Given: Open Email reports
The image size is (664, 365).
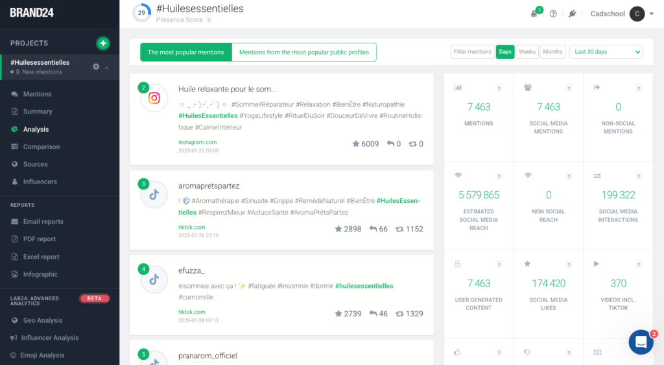Looking at the screenshot, I should coord(43,222).
